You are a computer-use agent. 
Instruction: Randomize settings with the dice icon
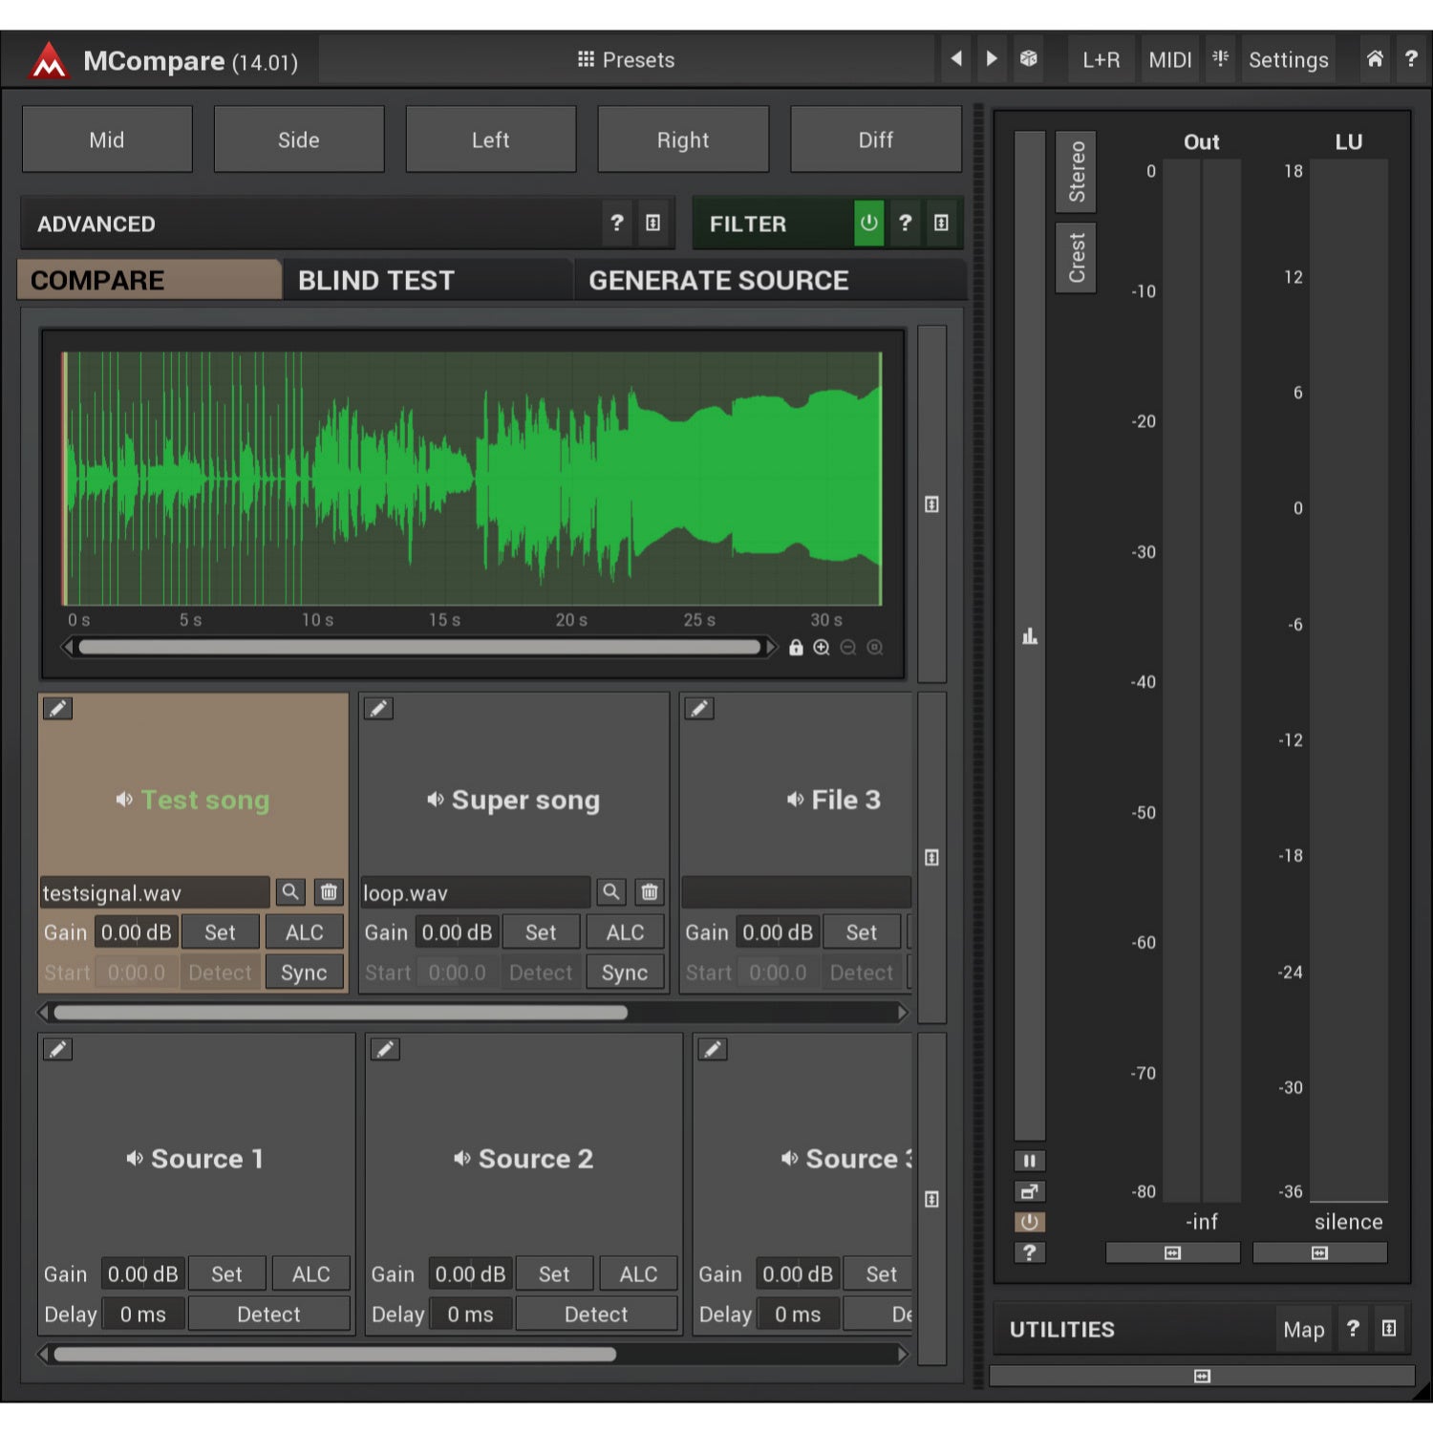coord(1029,59)
